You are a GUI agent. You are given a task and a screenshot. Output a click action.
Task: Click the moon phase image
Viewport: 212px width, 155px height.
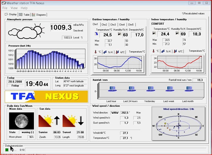tap(22, 121)
